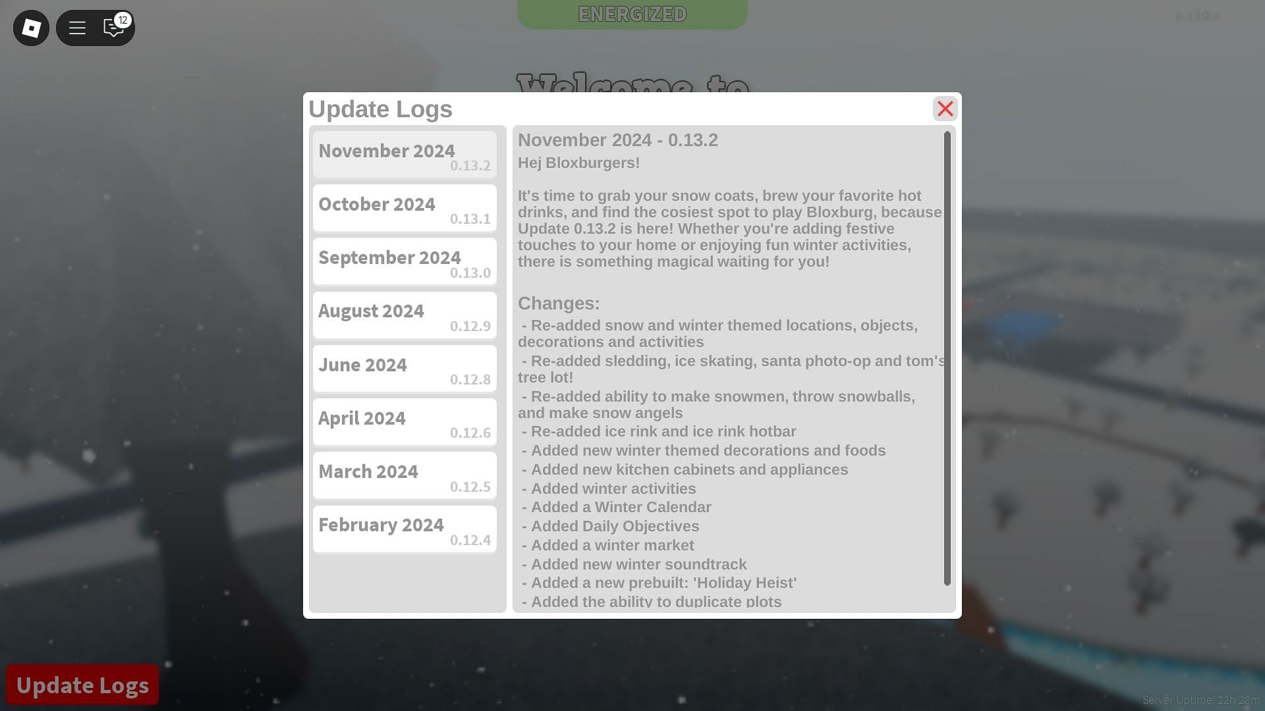The width and height of the screenshot is (1265, 711).
Task: Click 'Added new kitchen cabinets and appliances'
Action: (x=685, y=470)
